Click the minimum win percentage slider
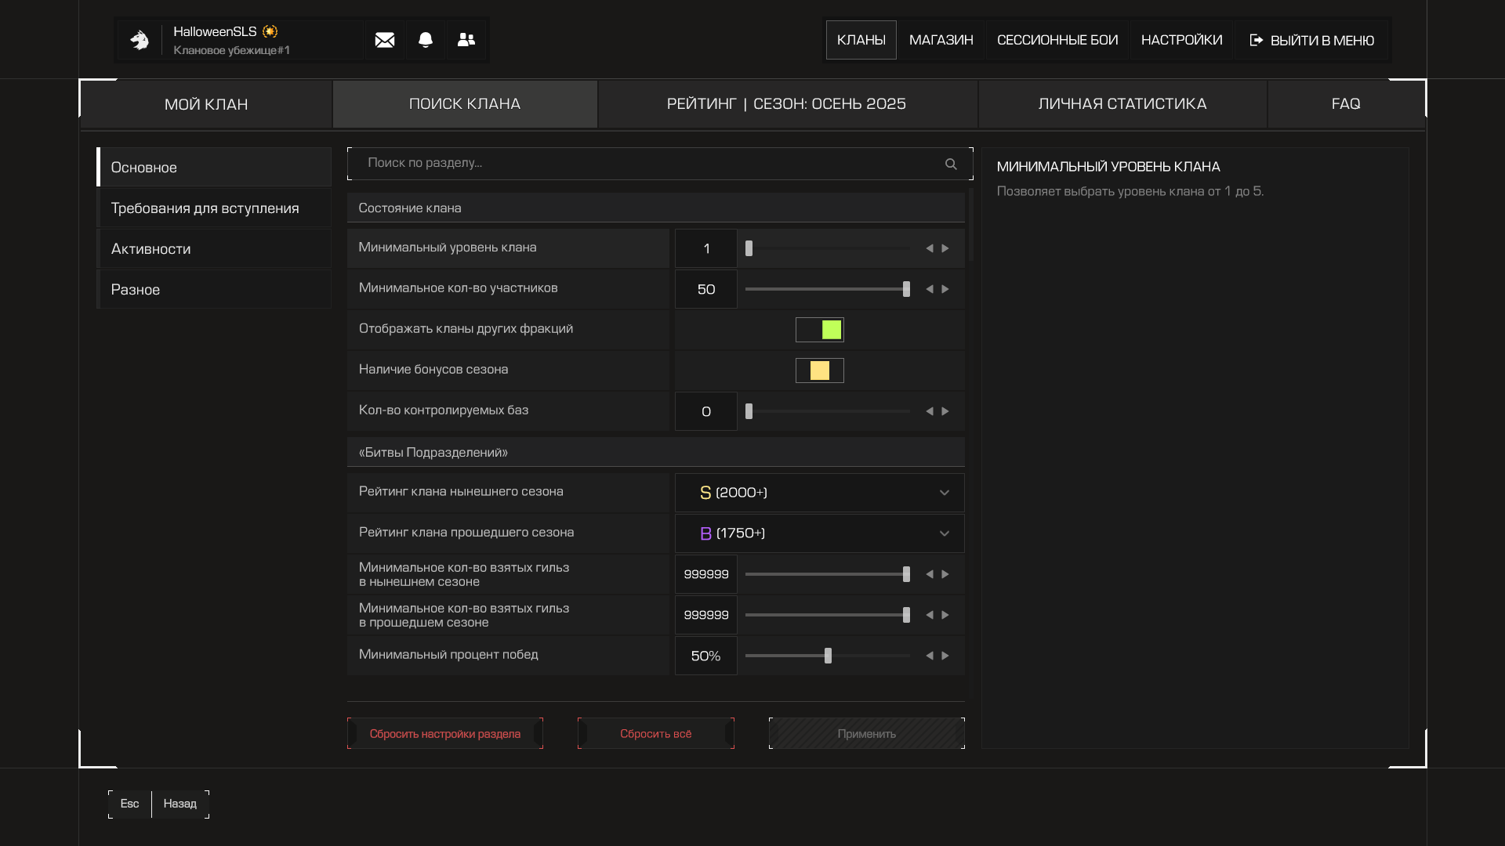 [828, 656]
